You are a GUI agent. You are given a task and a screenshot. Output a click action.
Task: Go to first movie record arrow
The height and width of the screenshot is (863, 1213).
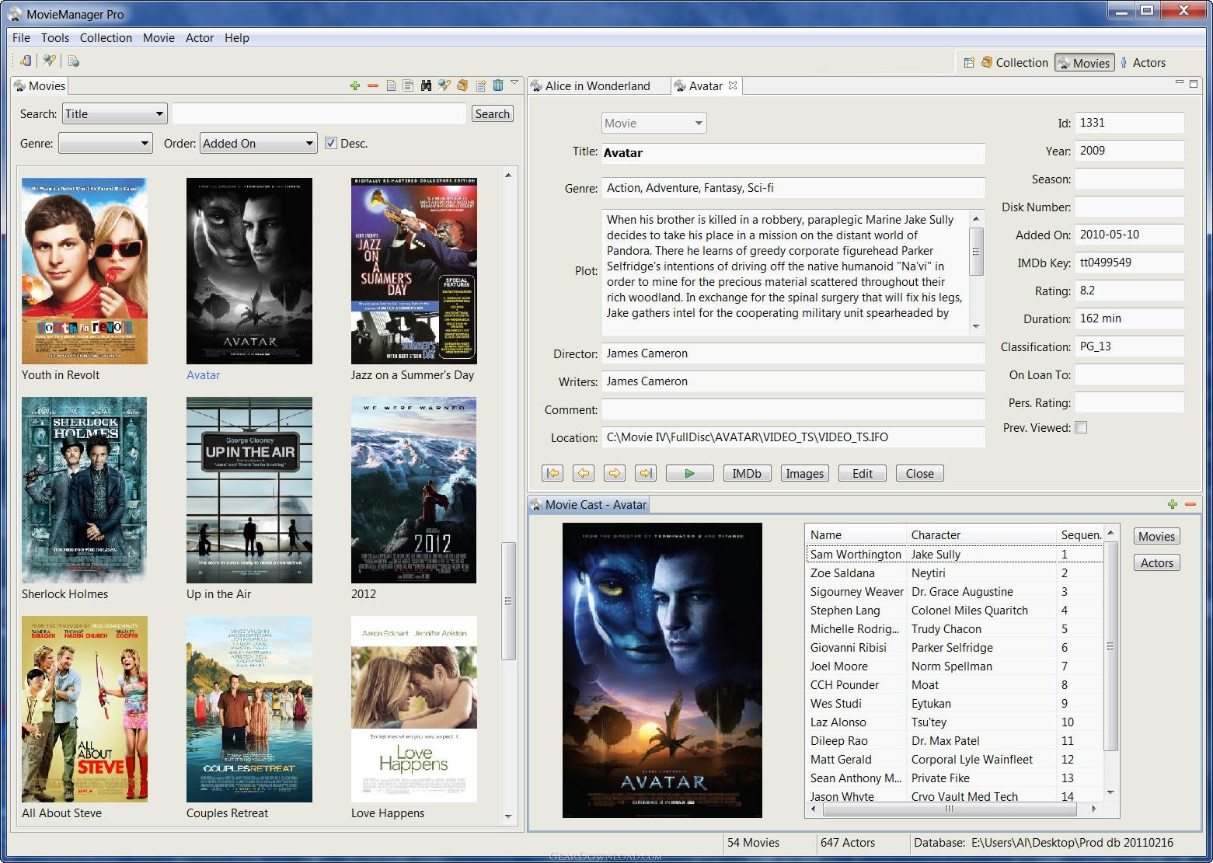point(552,473)
